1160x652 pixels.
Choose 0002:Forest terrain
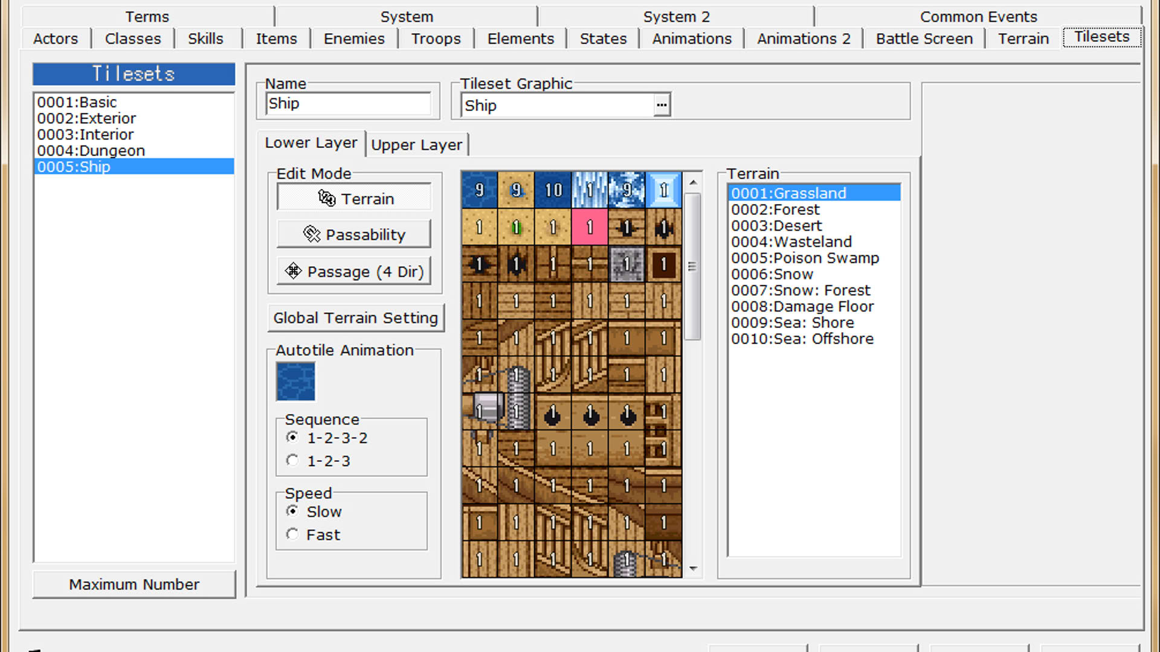pyautogui.click(x=814, y=209)
